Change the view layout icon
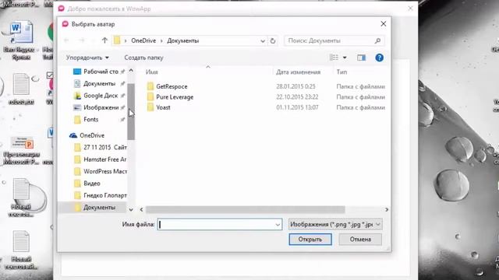The width and height of the screenshot is (499, 280). click(334, 58)
